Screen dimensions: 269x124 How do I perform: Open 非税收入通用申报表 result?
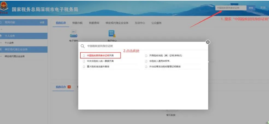coord(160,61)
